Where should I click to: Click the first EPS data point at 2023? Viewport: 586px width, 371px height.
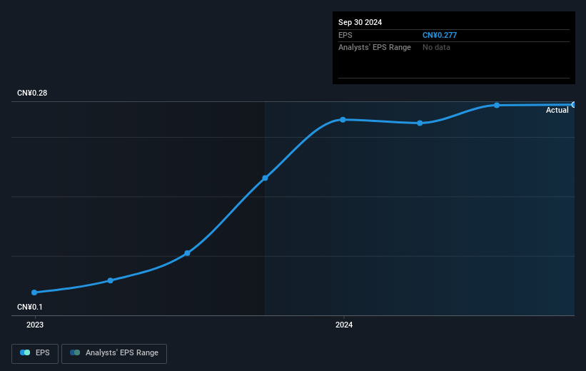(34, 293)
